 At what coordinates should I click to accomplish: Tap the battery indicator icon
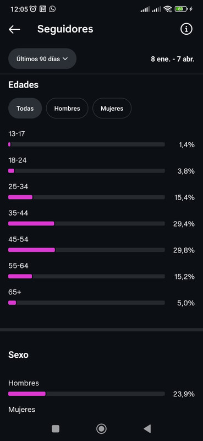pyautogui.click(x=182, y=9)
